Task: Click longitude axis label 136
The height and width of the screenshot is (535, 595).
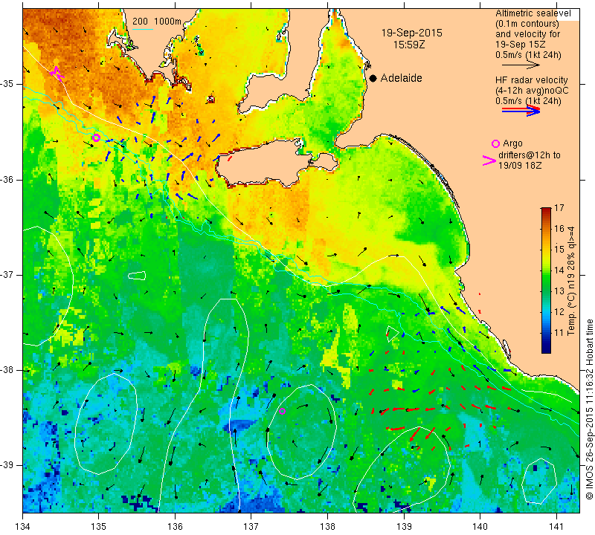Action: [175, 527]
